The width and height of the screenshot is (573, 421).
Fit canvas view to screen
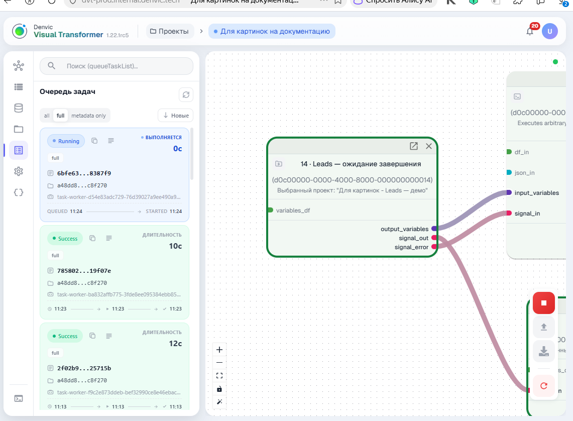(x=219, y=376)
